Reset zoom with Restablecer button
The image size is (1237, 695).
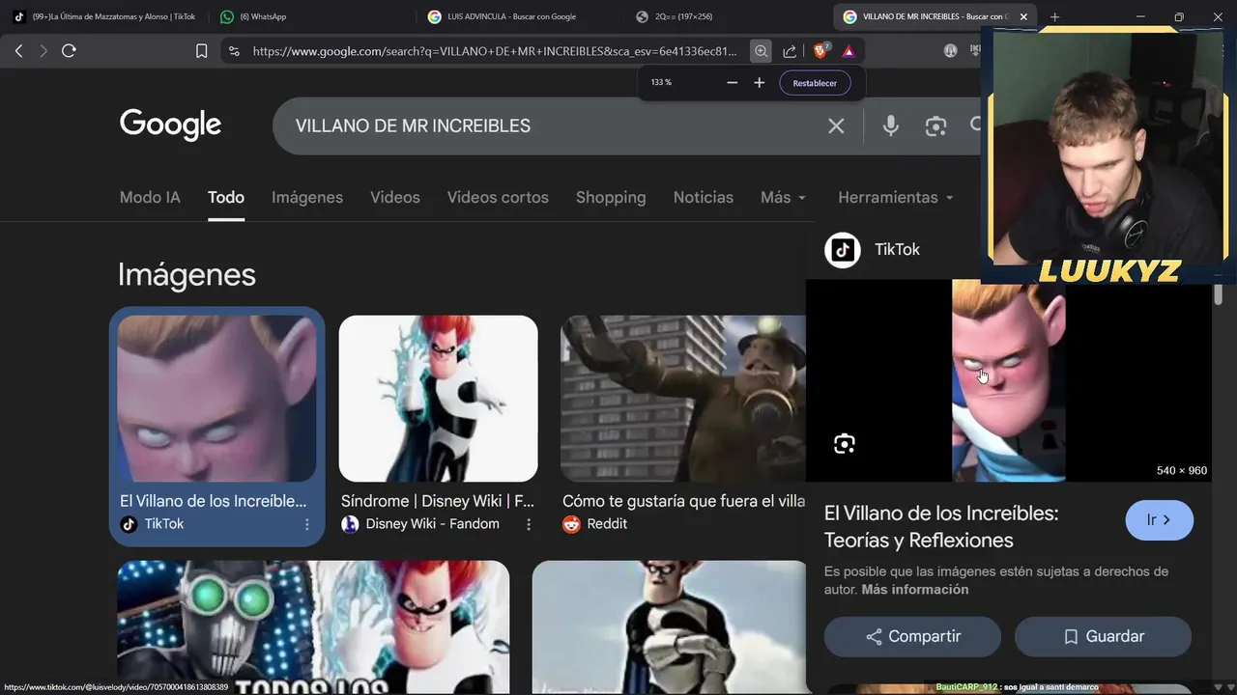tap(815, 83)
